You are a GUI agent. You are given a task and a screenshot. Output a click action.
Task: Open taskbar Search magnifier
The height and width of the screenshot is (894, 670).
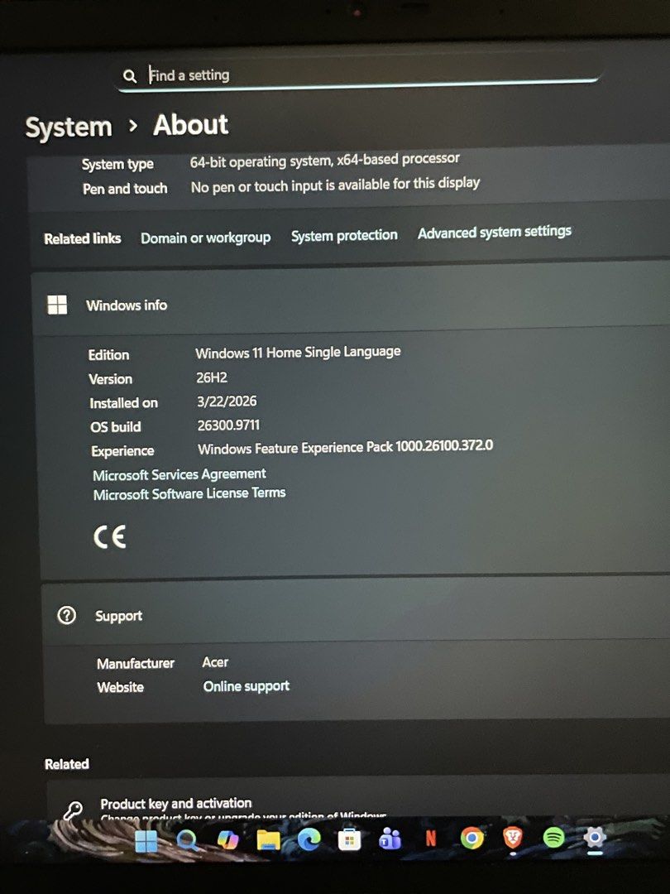188,840
